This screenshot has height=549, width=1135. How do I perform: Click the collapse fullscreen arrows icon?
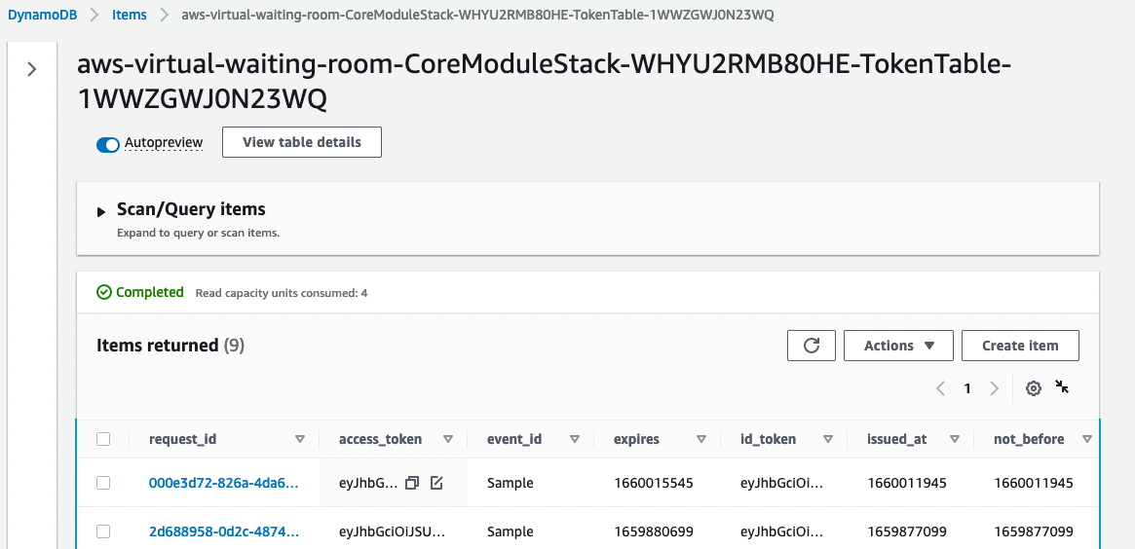point(1063,387)
